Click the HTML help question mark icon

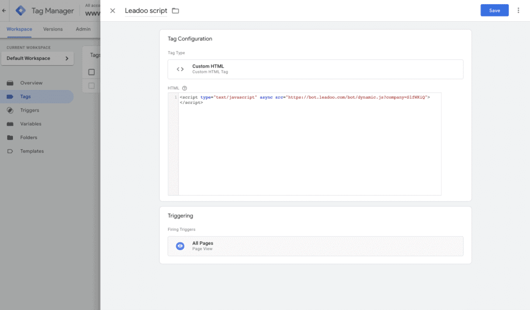[184, 88]
